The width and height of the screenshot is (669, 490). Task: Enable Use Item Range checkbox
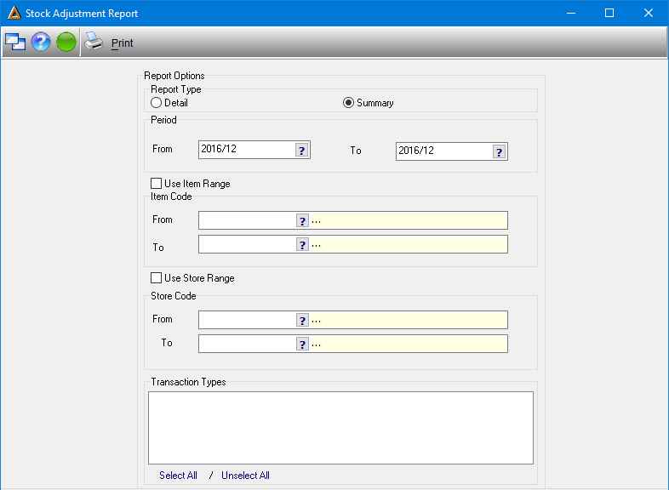pos(156,184)
